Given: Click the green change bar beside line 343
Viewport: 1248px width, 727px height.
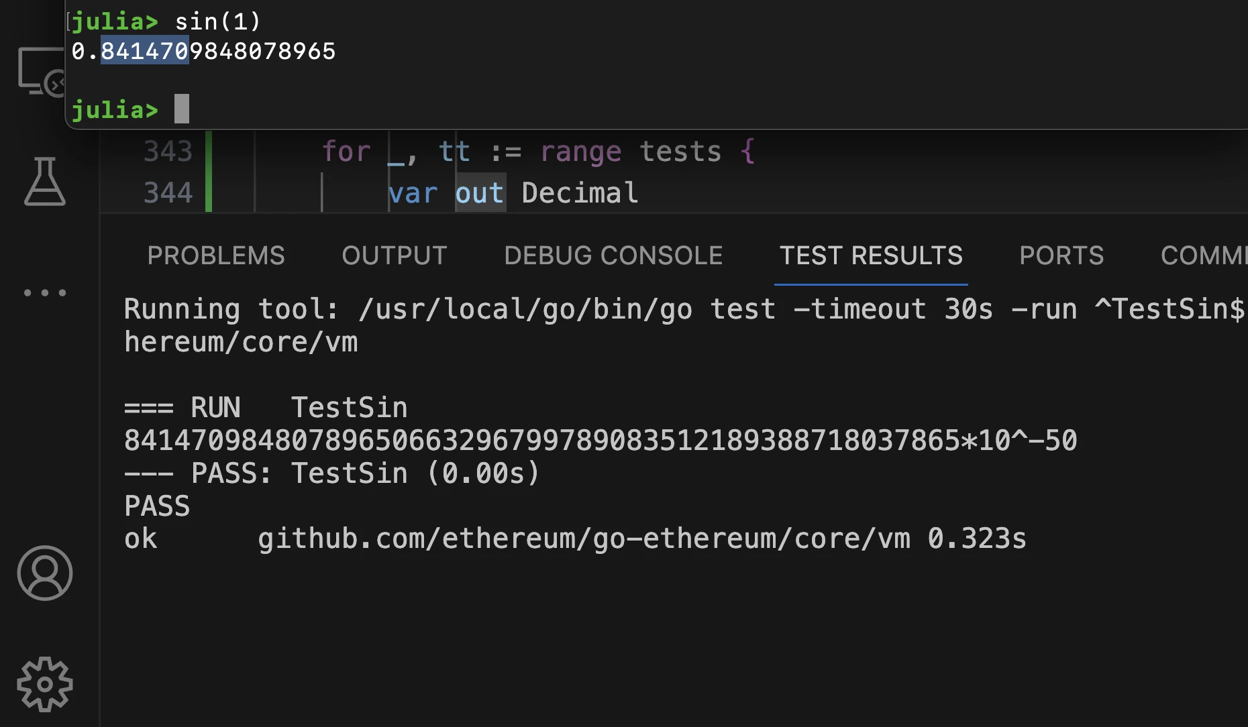Looking at the screenshot, I should [209, 152].
